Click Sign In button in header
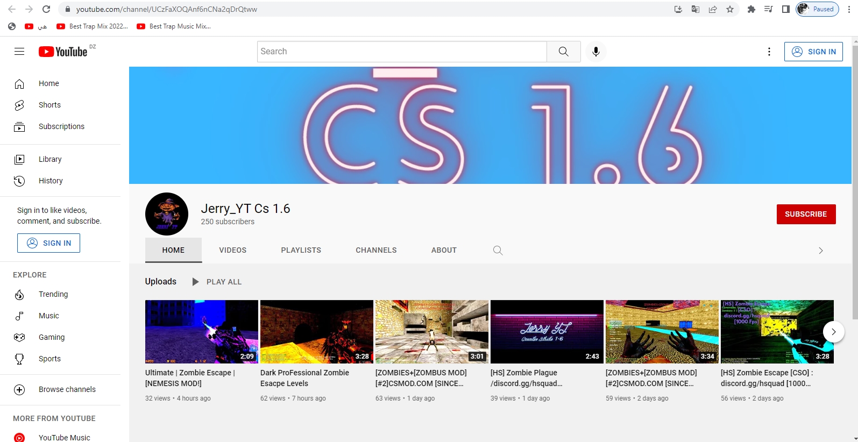 (813, 52)
